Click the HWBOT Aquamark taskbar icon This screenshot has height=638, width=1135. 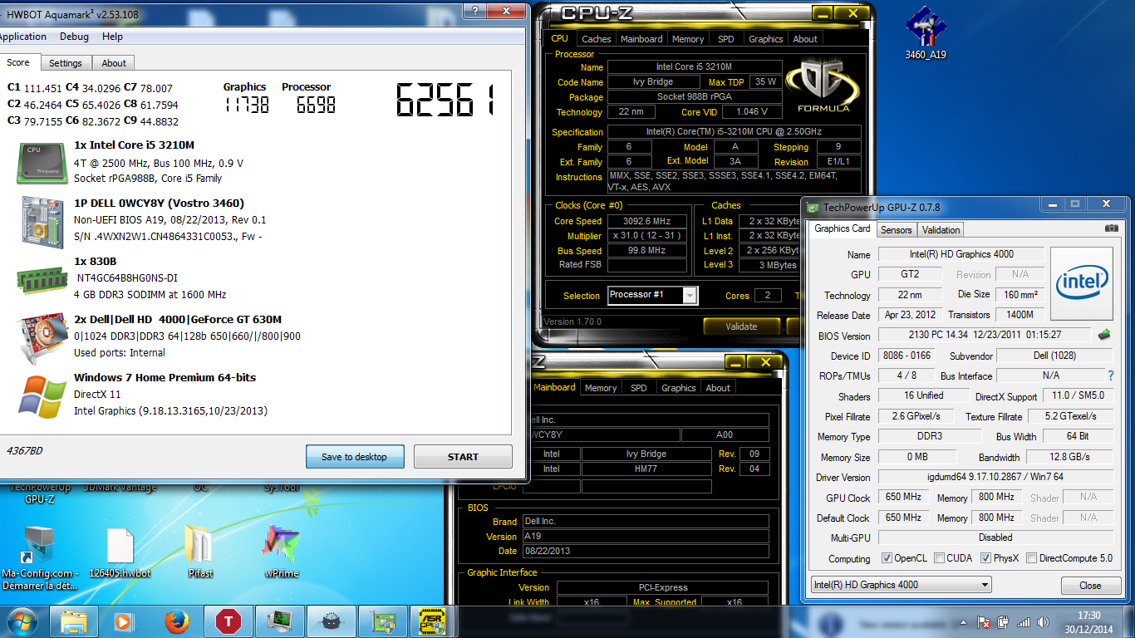pos(332,621)
